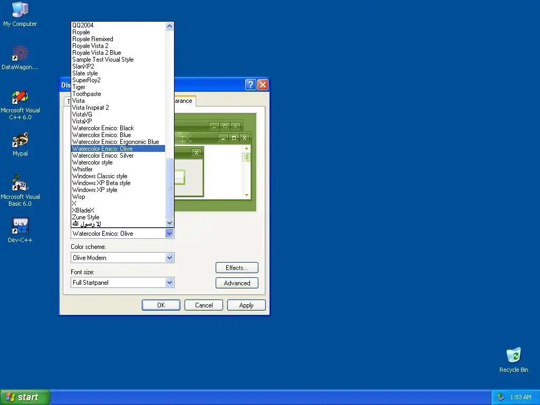Click the system tray network icon
This screenshot has width=540, height=405.
pyautogui.click(x=500, y=397)
